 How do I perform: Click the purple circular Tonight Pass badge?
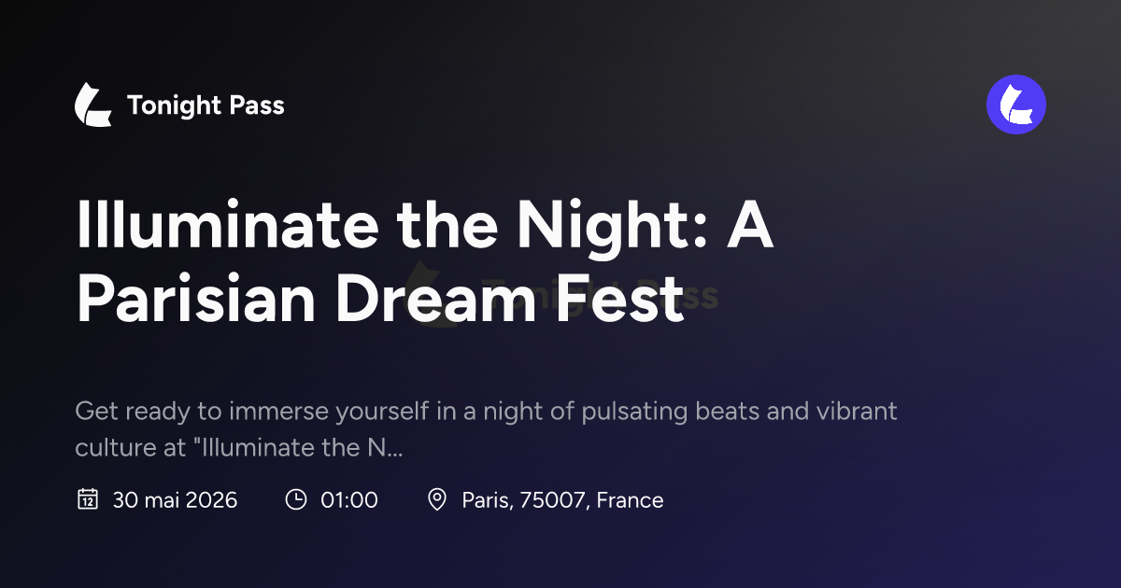[x=1016, y=105]
